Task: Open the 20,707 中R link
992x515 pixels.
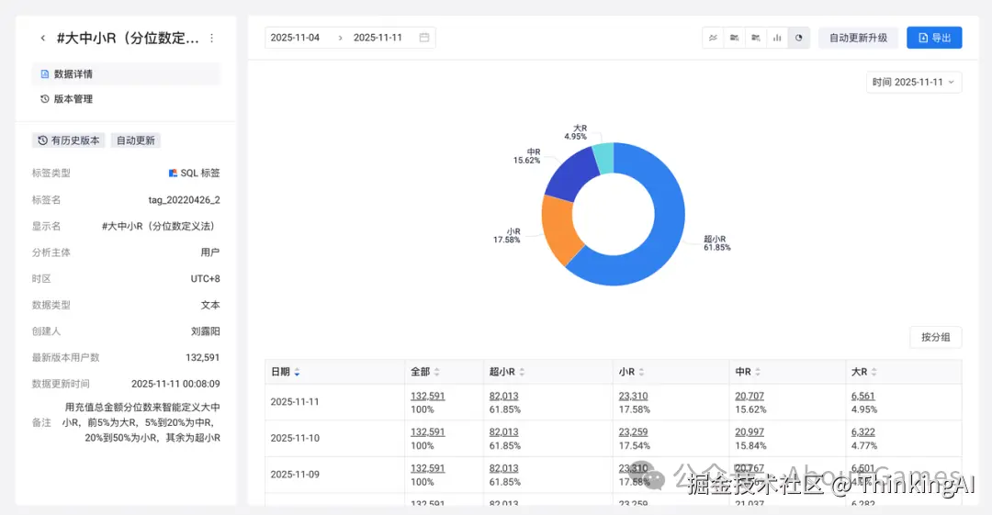Action: tap(750, 396)
